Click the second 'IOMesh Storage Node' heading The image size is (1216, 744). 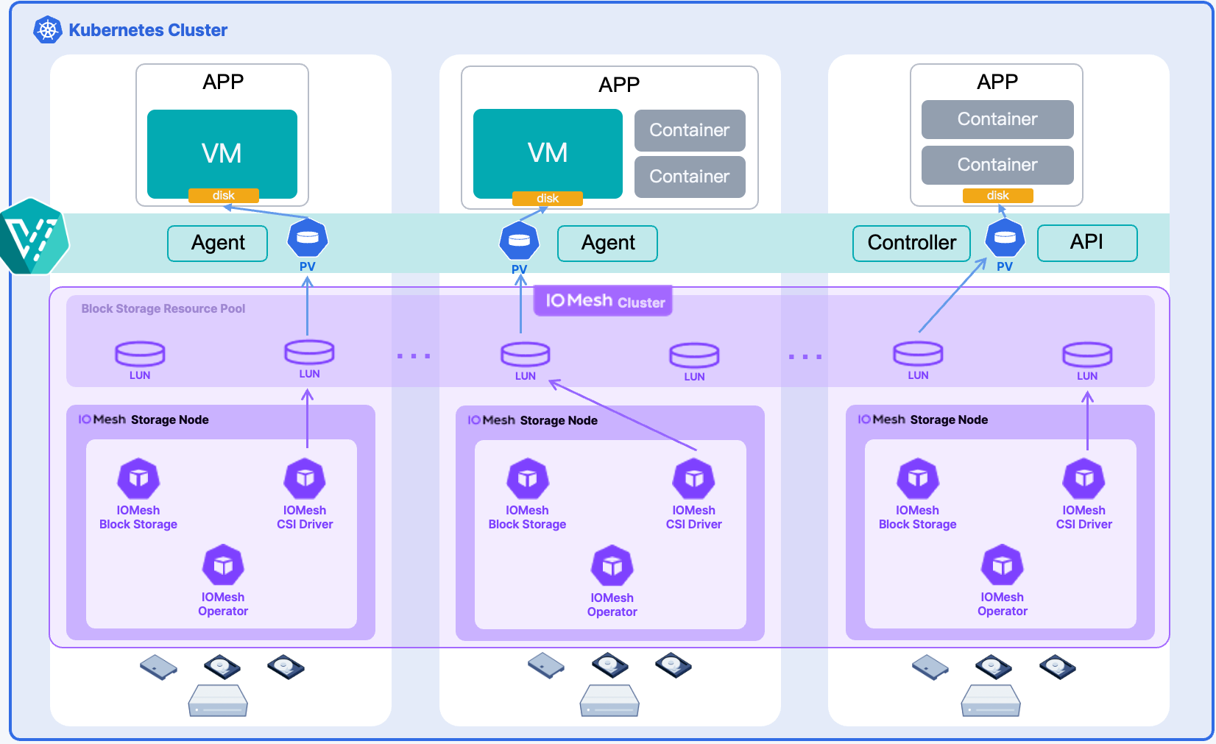pyautogui.click(x=533, y=420)
